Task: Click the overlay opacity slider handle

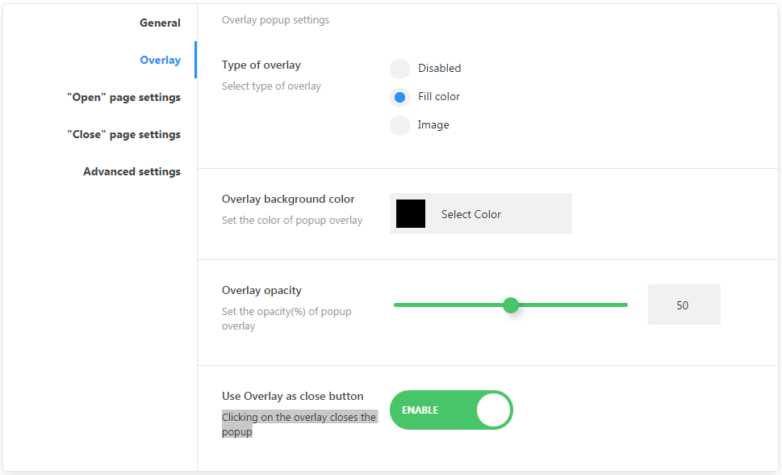Action: pyautogui.click(x=510, y=305)
